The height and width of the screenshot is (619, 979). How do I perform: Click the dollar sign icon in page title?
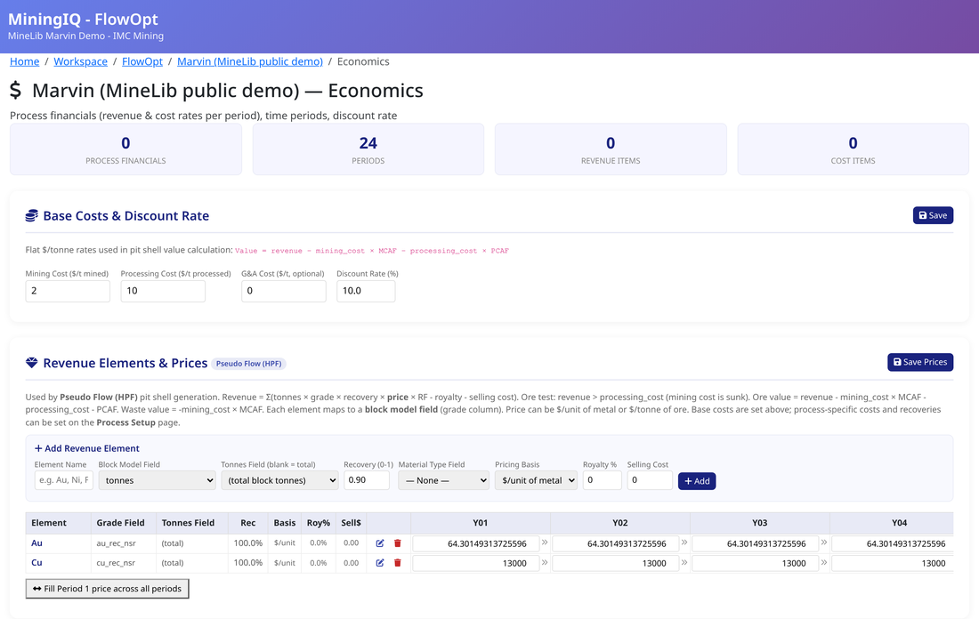pyautogui.click(x=16, y=91)
